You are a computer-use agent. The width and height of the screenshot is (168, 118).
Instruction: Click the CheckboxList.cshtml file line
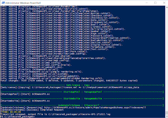60,18
